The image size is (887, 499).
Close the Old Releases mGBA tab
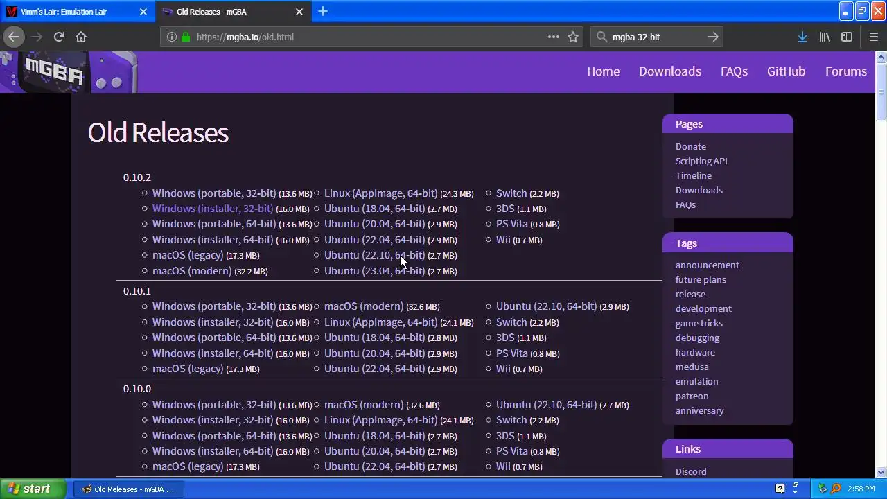tap(299, 12)
